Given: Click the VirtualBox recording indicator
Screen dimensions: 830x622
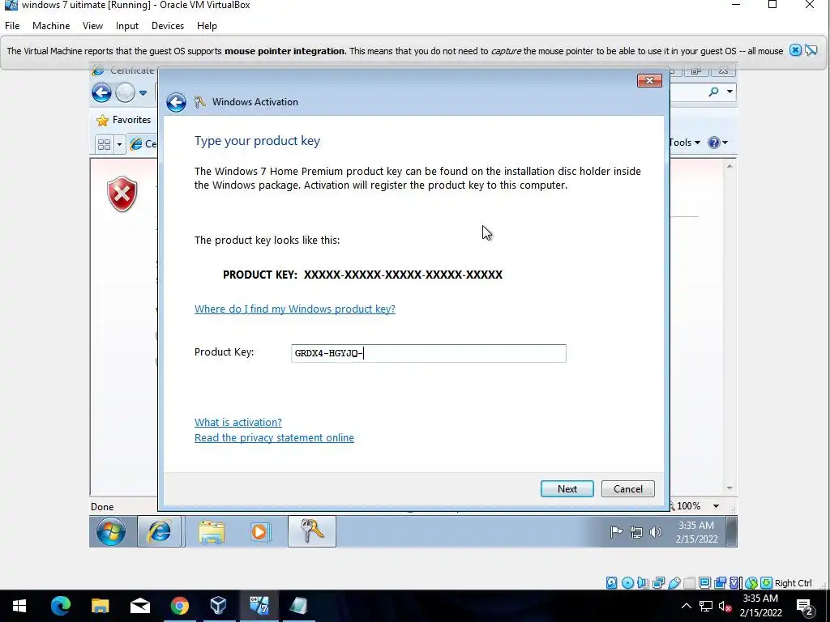Looking at the screenshot, I should 720,583.
